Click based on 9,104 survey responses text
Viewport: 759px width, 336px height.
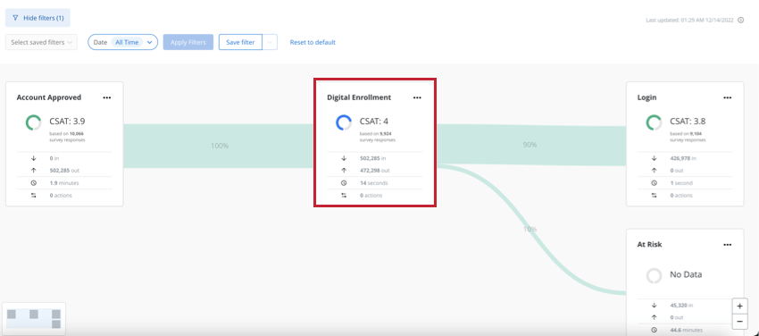(x=688, y=137)
